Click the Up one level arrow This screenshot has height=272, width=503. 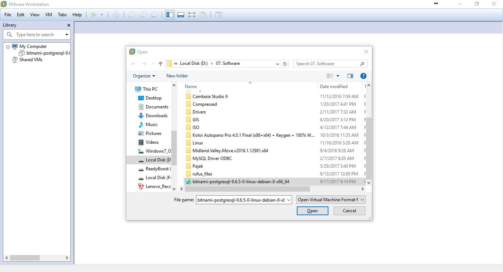(x=161, y=64)
